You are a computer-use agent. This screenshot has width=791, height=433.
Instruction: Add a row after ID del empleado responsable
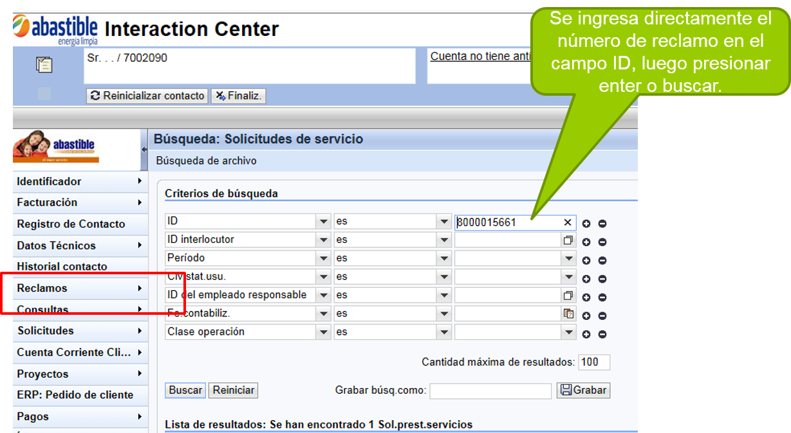pyautogui.click(x=586, y=297)
